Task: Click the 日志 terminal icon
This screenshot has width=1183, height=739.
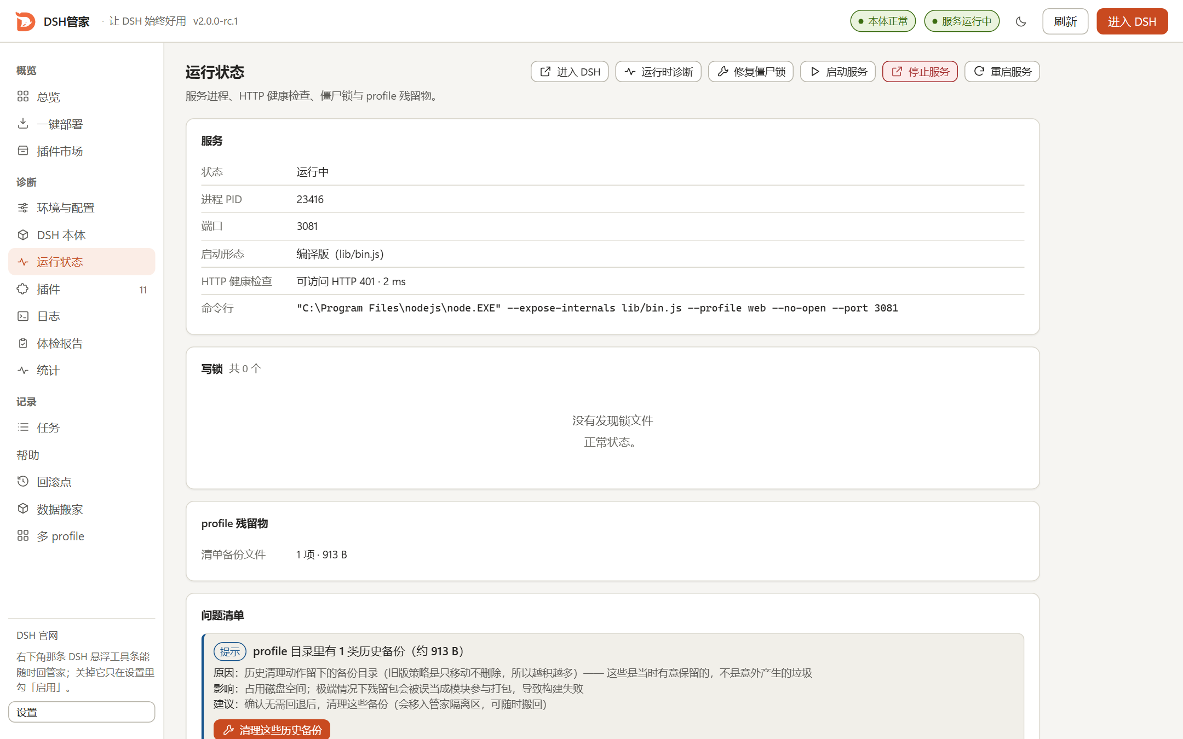Action: [x=23, y=316]
